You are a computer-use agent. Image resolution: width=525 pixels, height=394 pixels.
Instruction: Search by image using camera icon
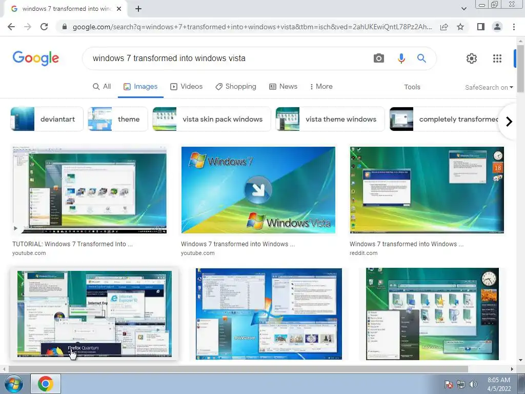[x=379, y=58]
